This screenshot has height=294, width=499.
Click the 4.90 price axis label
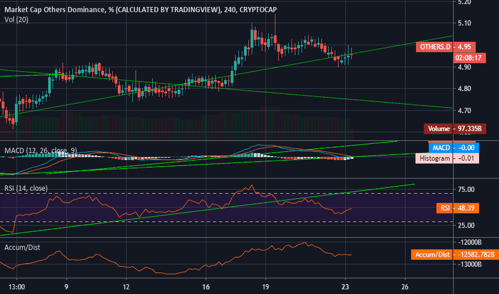464,67
